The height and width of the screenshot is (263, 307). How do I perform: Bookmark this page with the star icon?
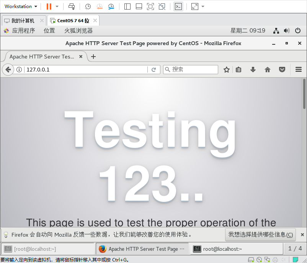pos(226,69)
